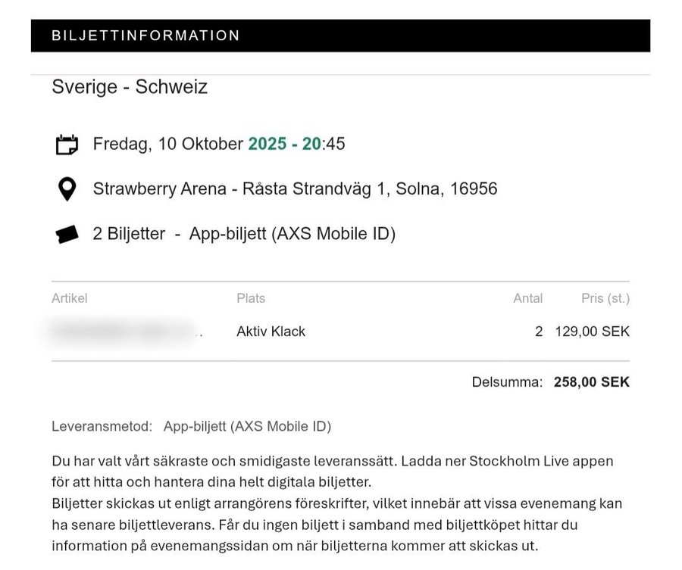682x570 pixels.
Task: Click the 129,00 SEK unit price
Action: tap(592, 332)
